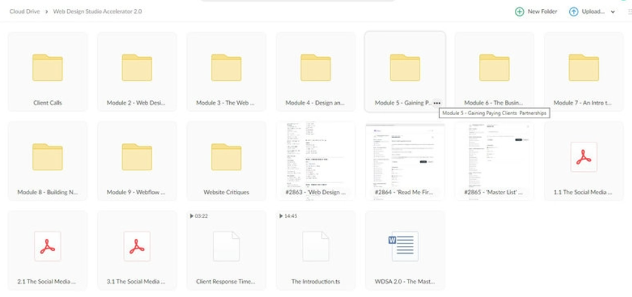Viewport: 632px width, 297px height.
Task: Click the Upload button
Action: pyautogui.click(x=587, y=12)
